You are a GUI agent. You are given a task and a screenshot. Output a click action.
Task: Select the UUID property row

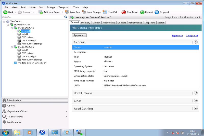tap(135, 85)
